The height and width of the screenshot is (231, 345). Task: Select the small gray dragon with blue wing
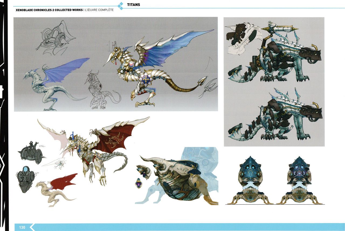(x=54, y=83)
